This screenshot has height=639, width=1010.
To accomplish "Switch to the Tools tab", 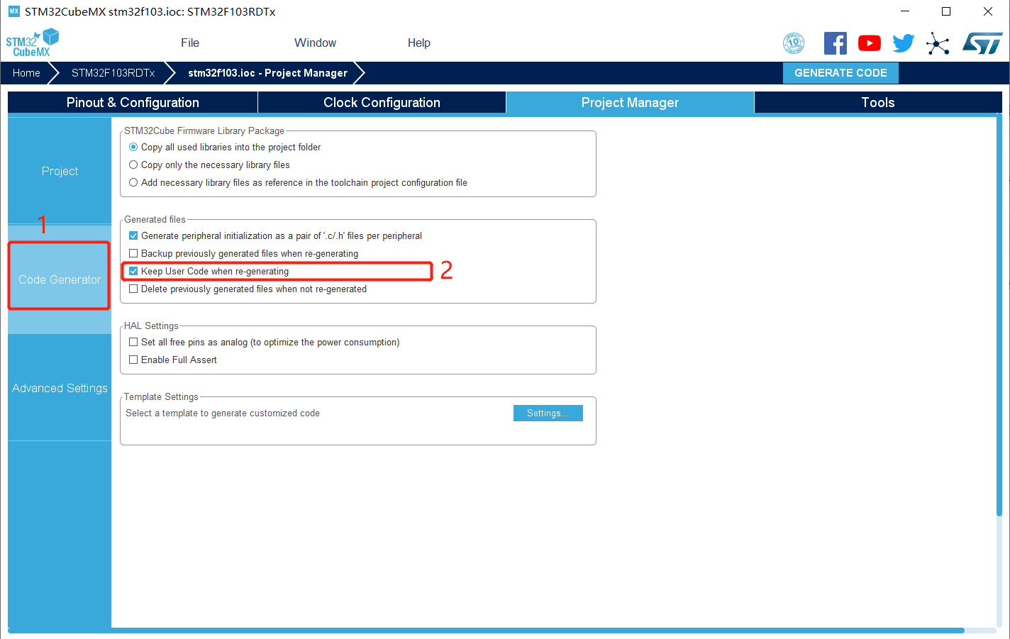I will pos(878,102).
